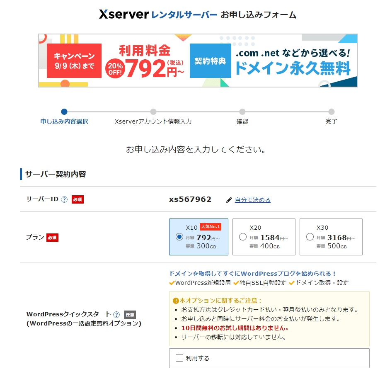Screen dimensions: 380x369
Task: Click the サーバーの移転には対応していません note
Action: (x=234, y=337)
